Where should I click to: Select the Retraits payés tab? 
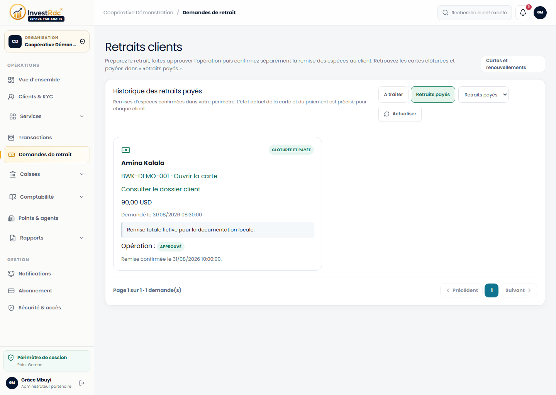pos(433,95)
